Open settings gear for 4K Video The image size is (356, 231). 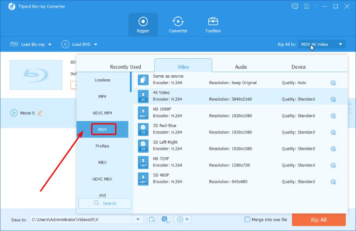point(333,100)
